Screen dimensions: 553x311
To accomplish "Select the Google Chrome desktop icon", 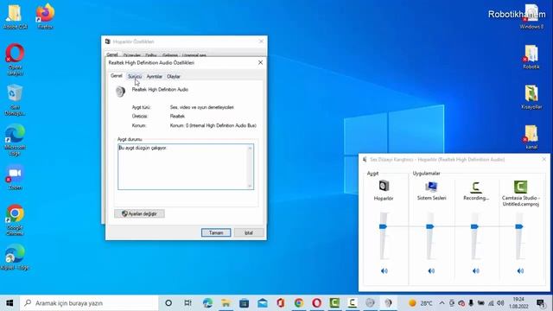I will coord(15,220).
